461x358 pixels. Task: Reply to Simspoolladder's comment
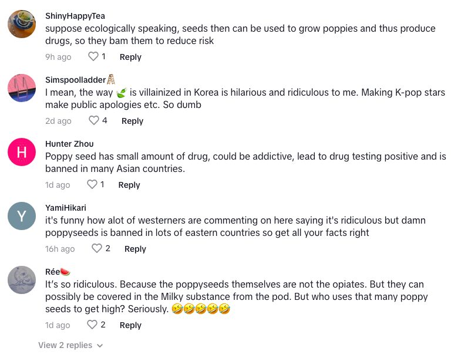click(132, 121)
